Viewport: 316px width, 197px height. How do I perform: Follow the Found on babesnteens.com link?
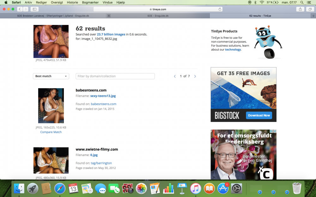pyautogui.click(x=104, y=104)
